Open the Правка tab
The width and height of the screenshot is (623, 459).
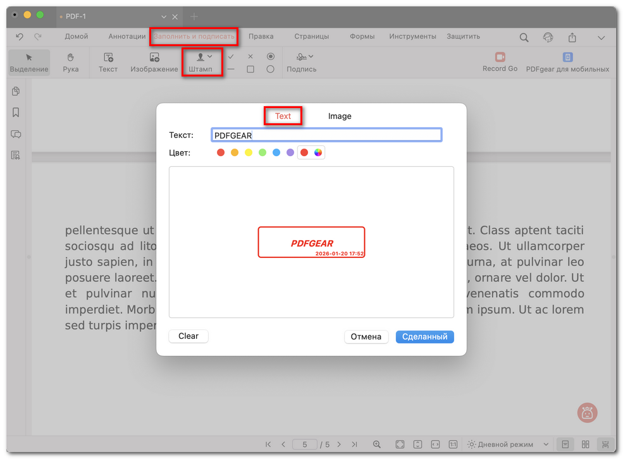click(x=261, y=36)
